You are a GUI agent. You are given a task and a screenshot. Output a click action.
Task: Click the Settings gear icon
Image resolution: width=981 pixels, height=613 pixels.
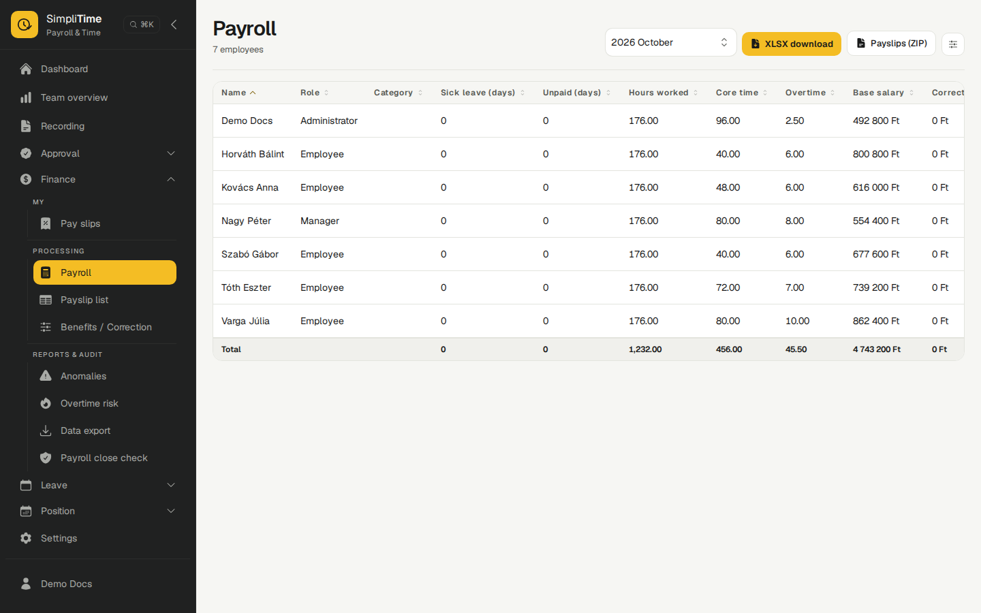click(x=26, y=538)
